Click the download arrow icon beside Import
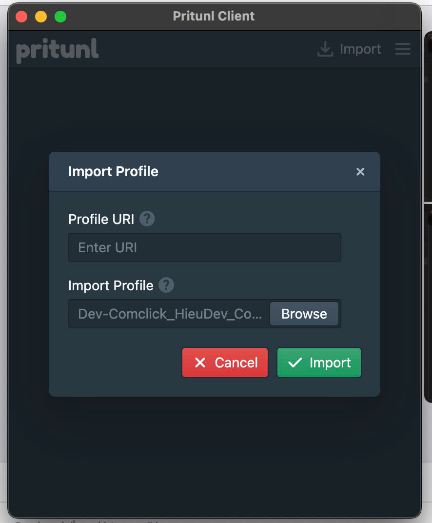This screenshot has height=523, width=432. tap(325, 49)
